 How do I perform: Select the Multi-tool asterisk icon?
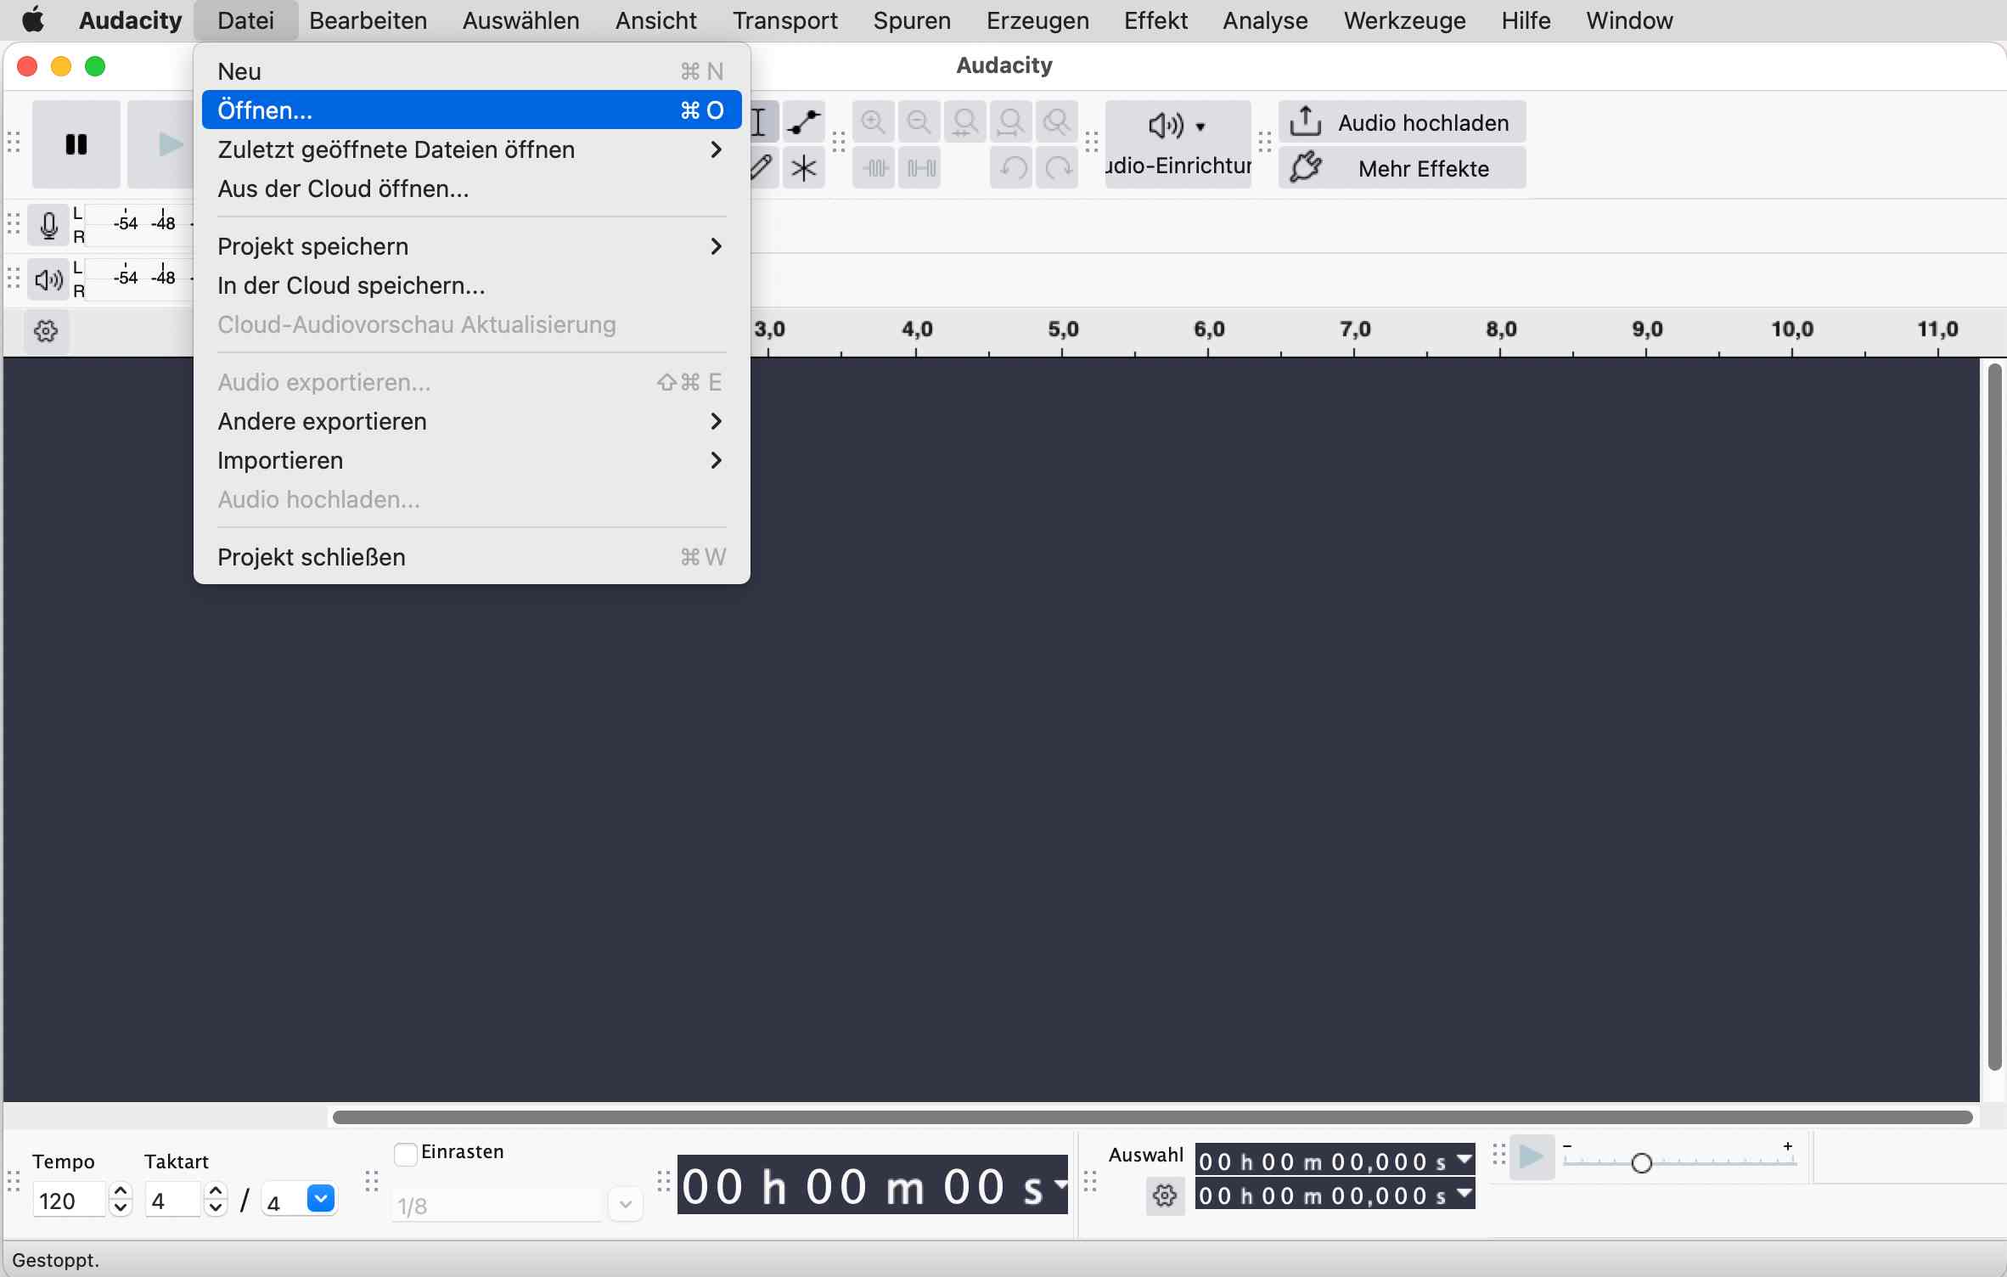click(803, 168)
